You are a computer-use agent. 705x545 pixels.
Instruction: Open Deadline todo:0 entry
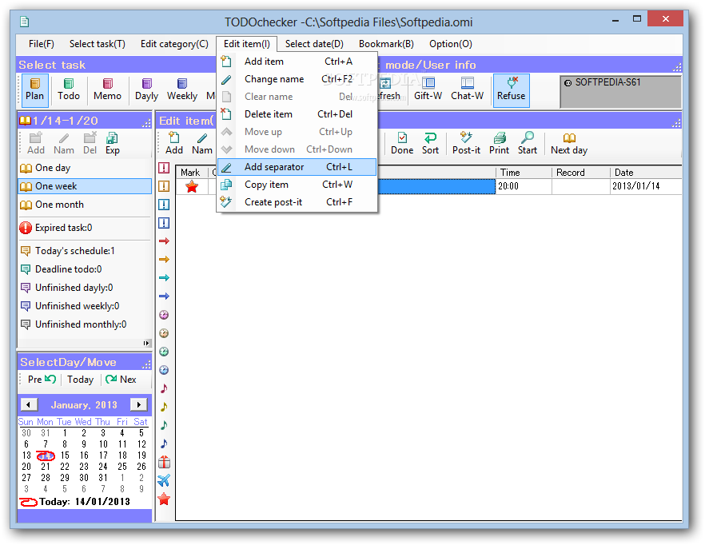[85, 269]
